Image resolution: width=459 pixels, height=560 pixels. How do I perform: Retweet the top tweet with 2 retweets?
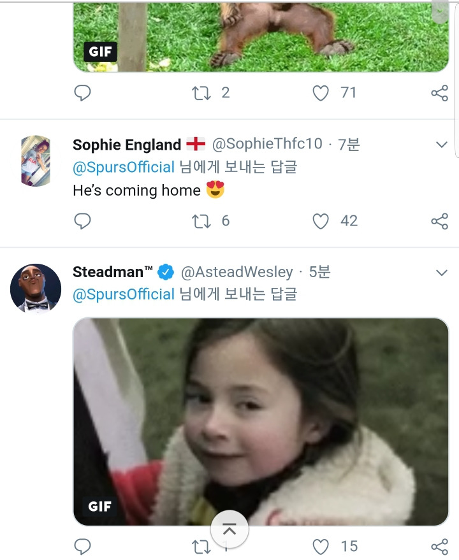point(201,93)
